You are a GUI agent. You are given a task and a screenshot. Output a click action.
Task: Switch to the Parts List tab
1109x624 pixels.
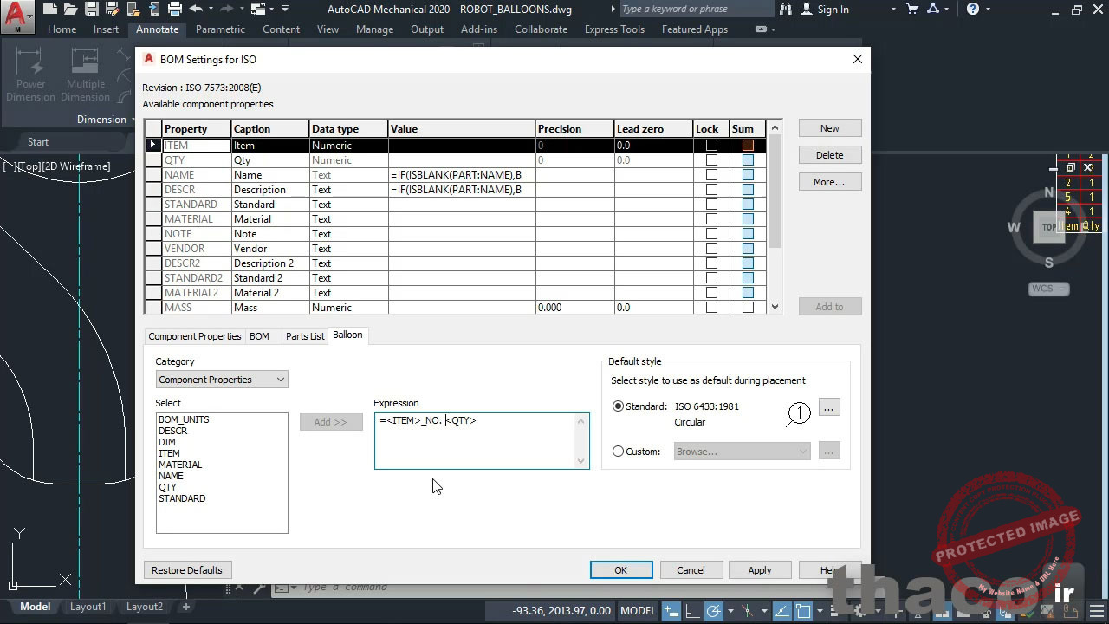coord(304,336)
